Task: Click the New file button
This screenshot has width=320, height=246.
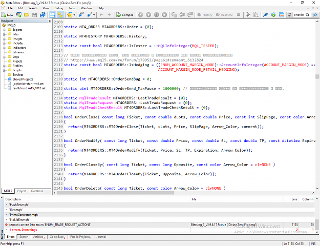Action: tap(7, 15)
